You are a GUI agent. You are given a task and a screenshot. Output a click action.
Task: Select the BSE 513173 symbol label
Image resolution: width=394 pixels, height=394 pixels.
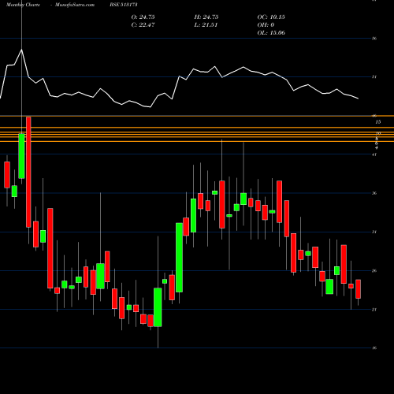coord(124,5)
